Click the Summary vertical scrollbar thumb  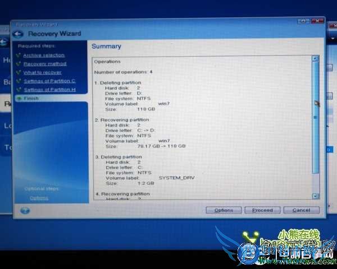316,117
